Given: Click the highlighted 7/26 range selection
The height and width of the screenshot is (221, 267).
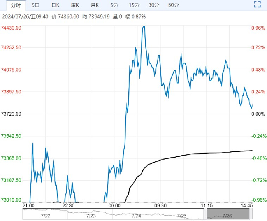Looking at the screenshot, I should click(x=228, y=214).
